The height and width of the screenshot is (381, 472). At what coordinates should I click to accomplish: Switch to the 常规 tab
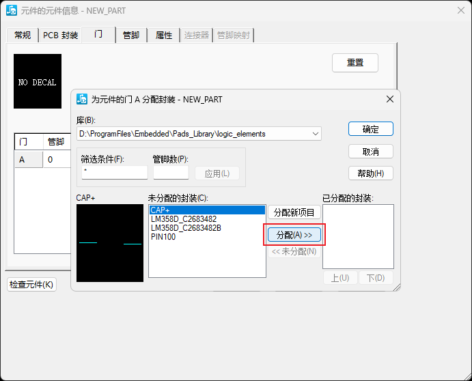(x=23, y=35)
